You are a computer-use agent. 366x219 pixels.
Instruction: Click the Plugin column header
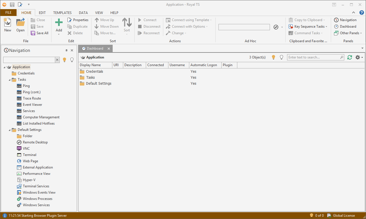(229, 65)
